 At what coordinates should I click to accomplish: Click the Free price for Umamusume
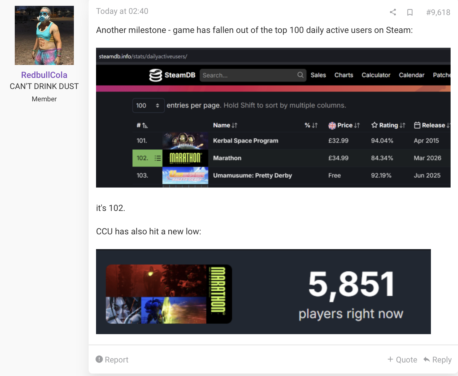335,176
